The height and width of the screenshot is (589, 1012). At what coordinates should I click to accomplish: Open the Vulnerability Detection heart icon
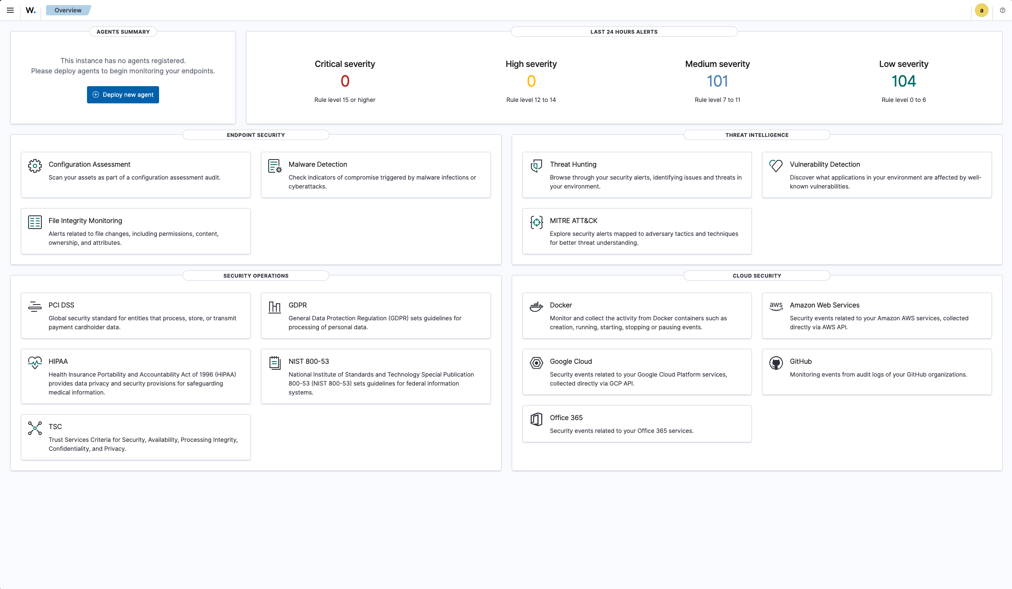(776, 165)
